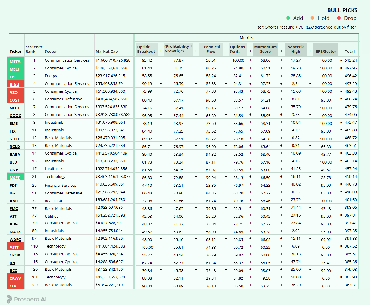Click the Market Cap column header
This screenshot has width=370, height=305.
click(x=107, y=51)
